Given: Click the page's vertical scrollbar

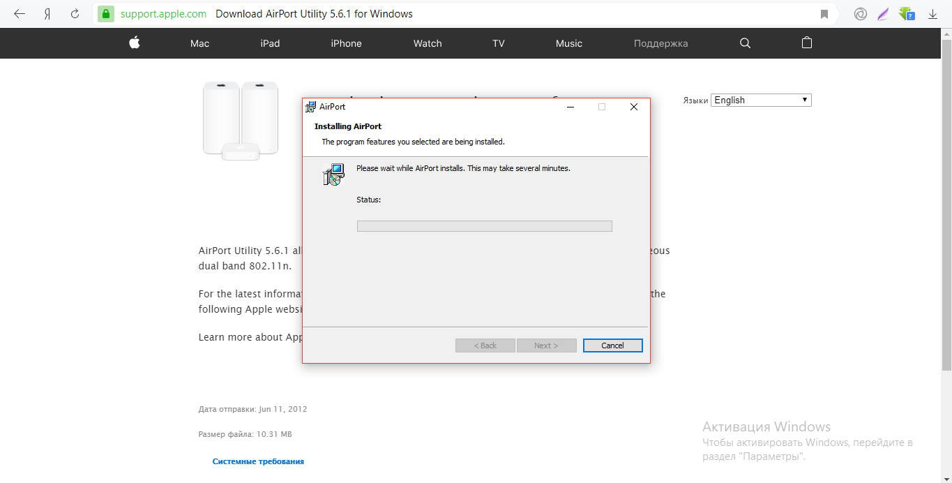Looking at the screenshot, I should [946, 209].
